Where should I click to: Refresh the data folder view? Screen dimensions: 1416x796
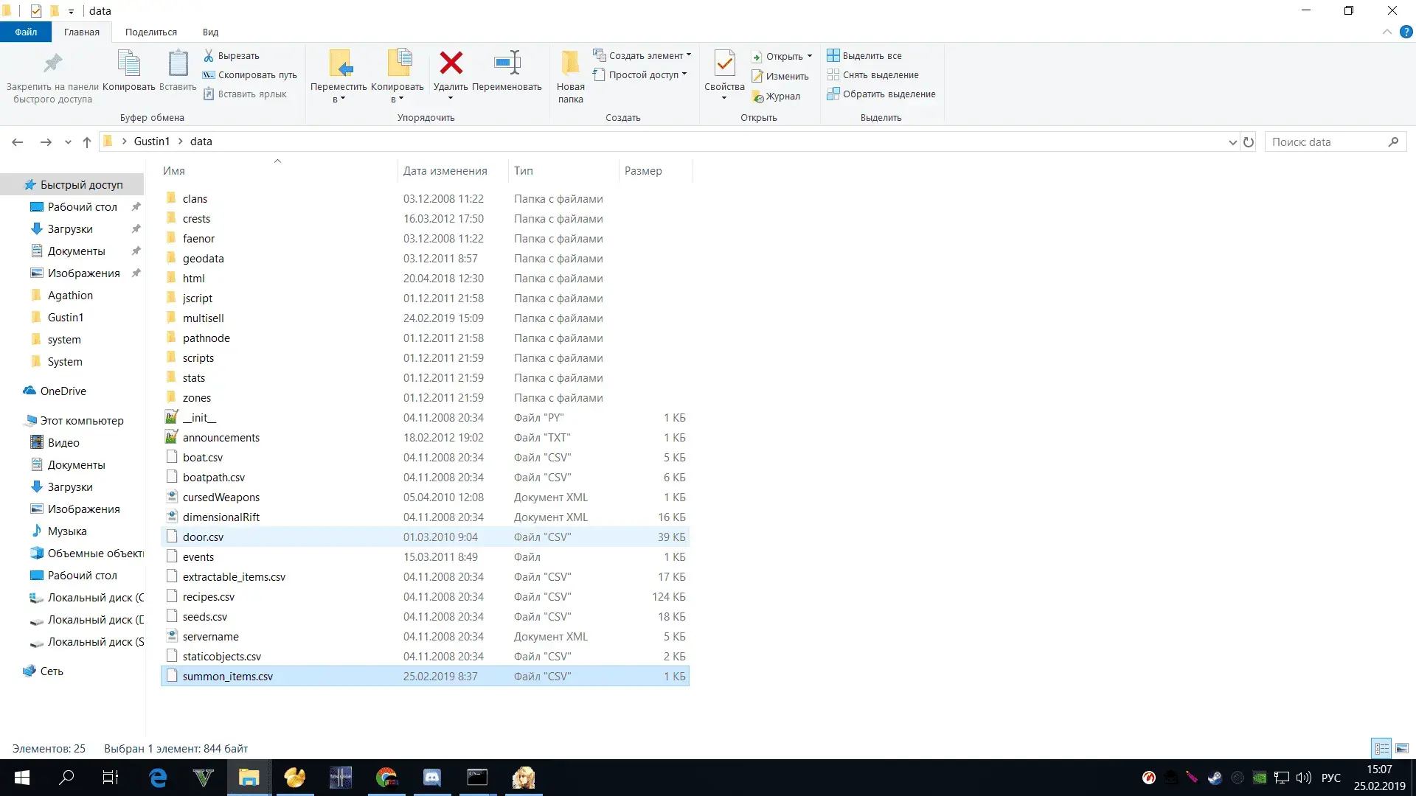pos(1249,142)
